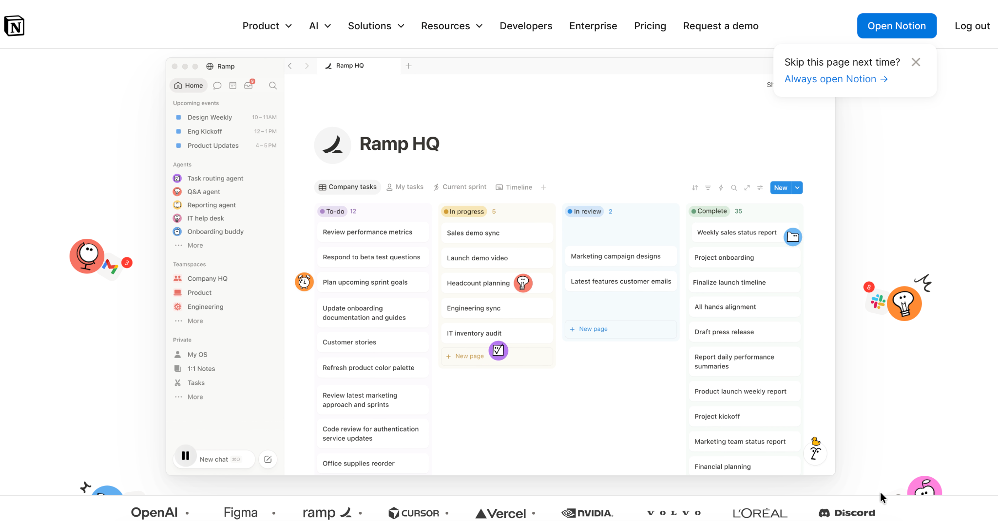Switch to the Current sprint tab
The height and width of the screenshot is (521, 998).
[x=460, y=187]
